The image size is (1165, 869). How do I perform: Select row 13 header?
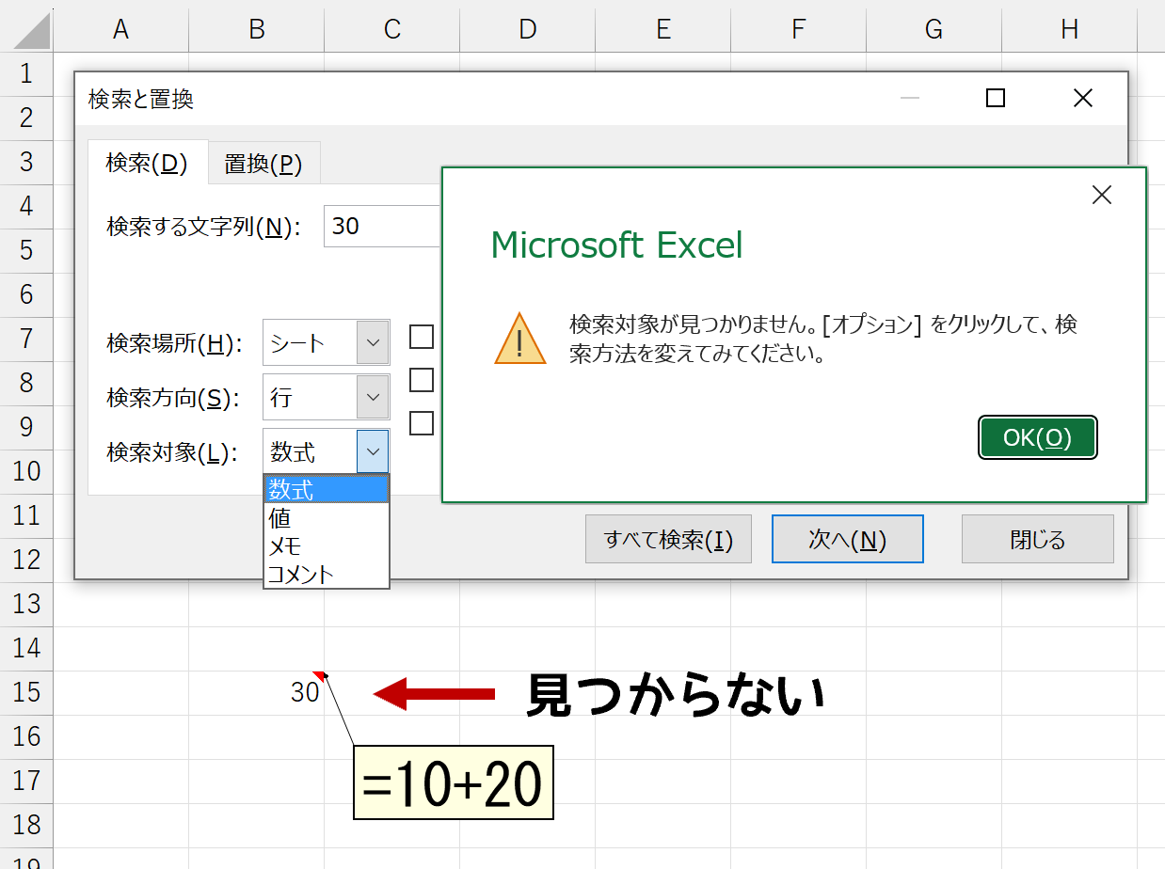(x=26, y=604)
